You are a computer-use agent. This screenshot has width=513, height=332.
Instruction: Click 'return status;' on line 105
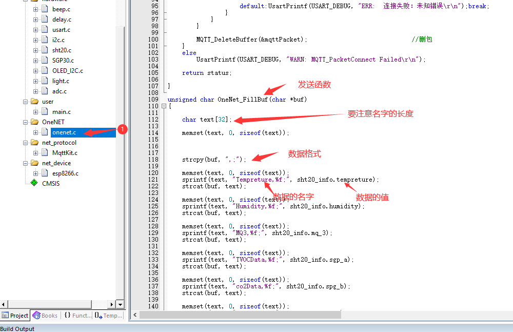tap(207, 73)
